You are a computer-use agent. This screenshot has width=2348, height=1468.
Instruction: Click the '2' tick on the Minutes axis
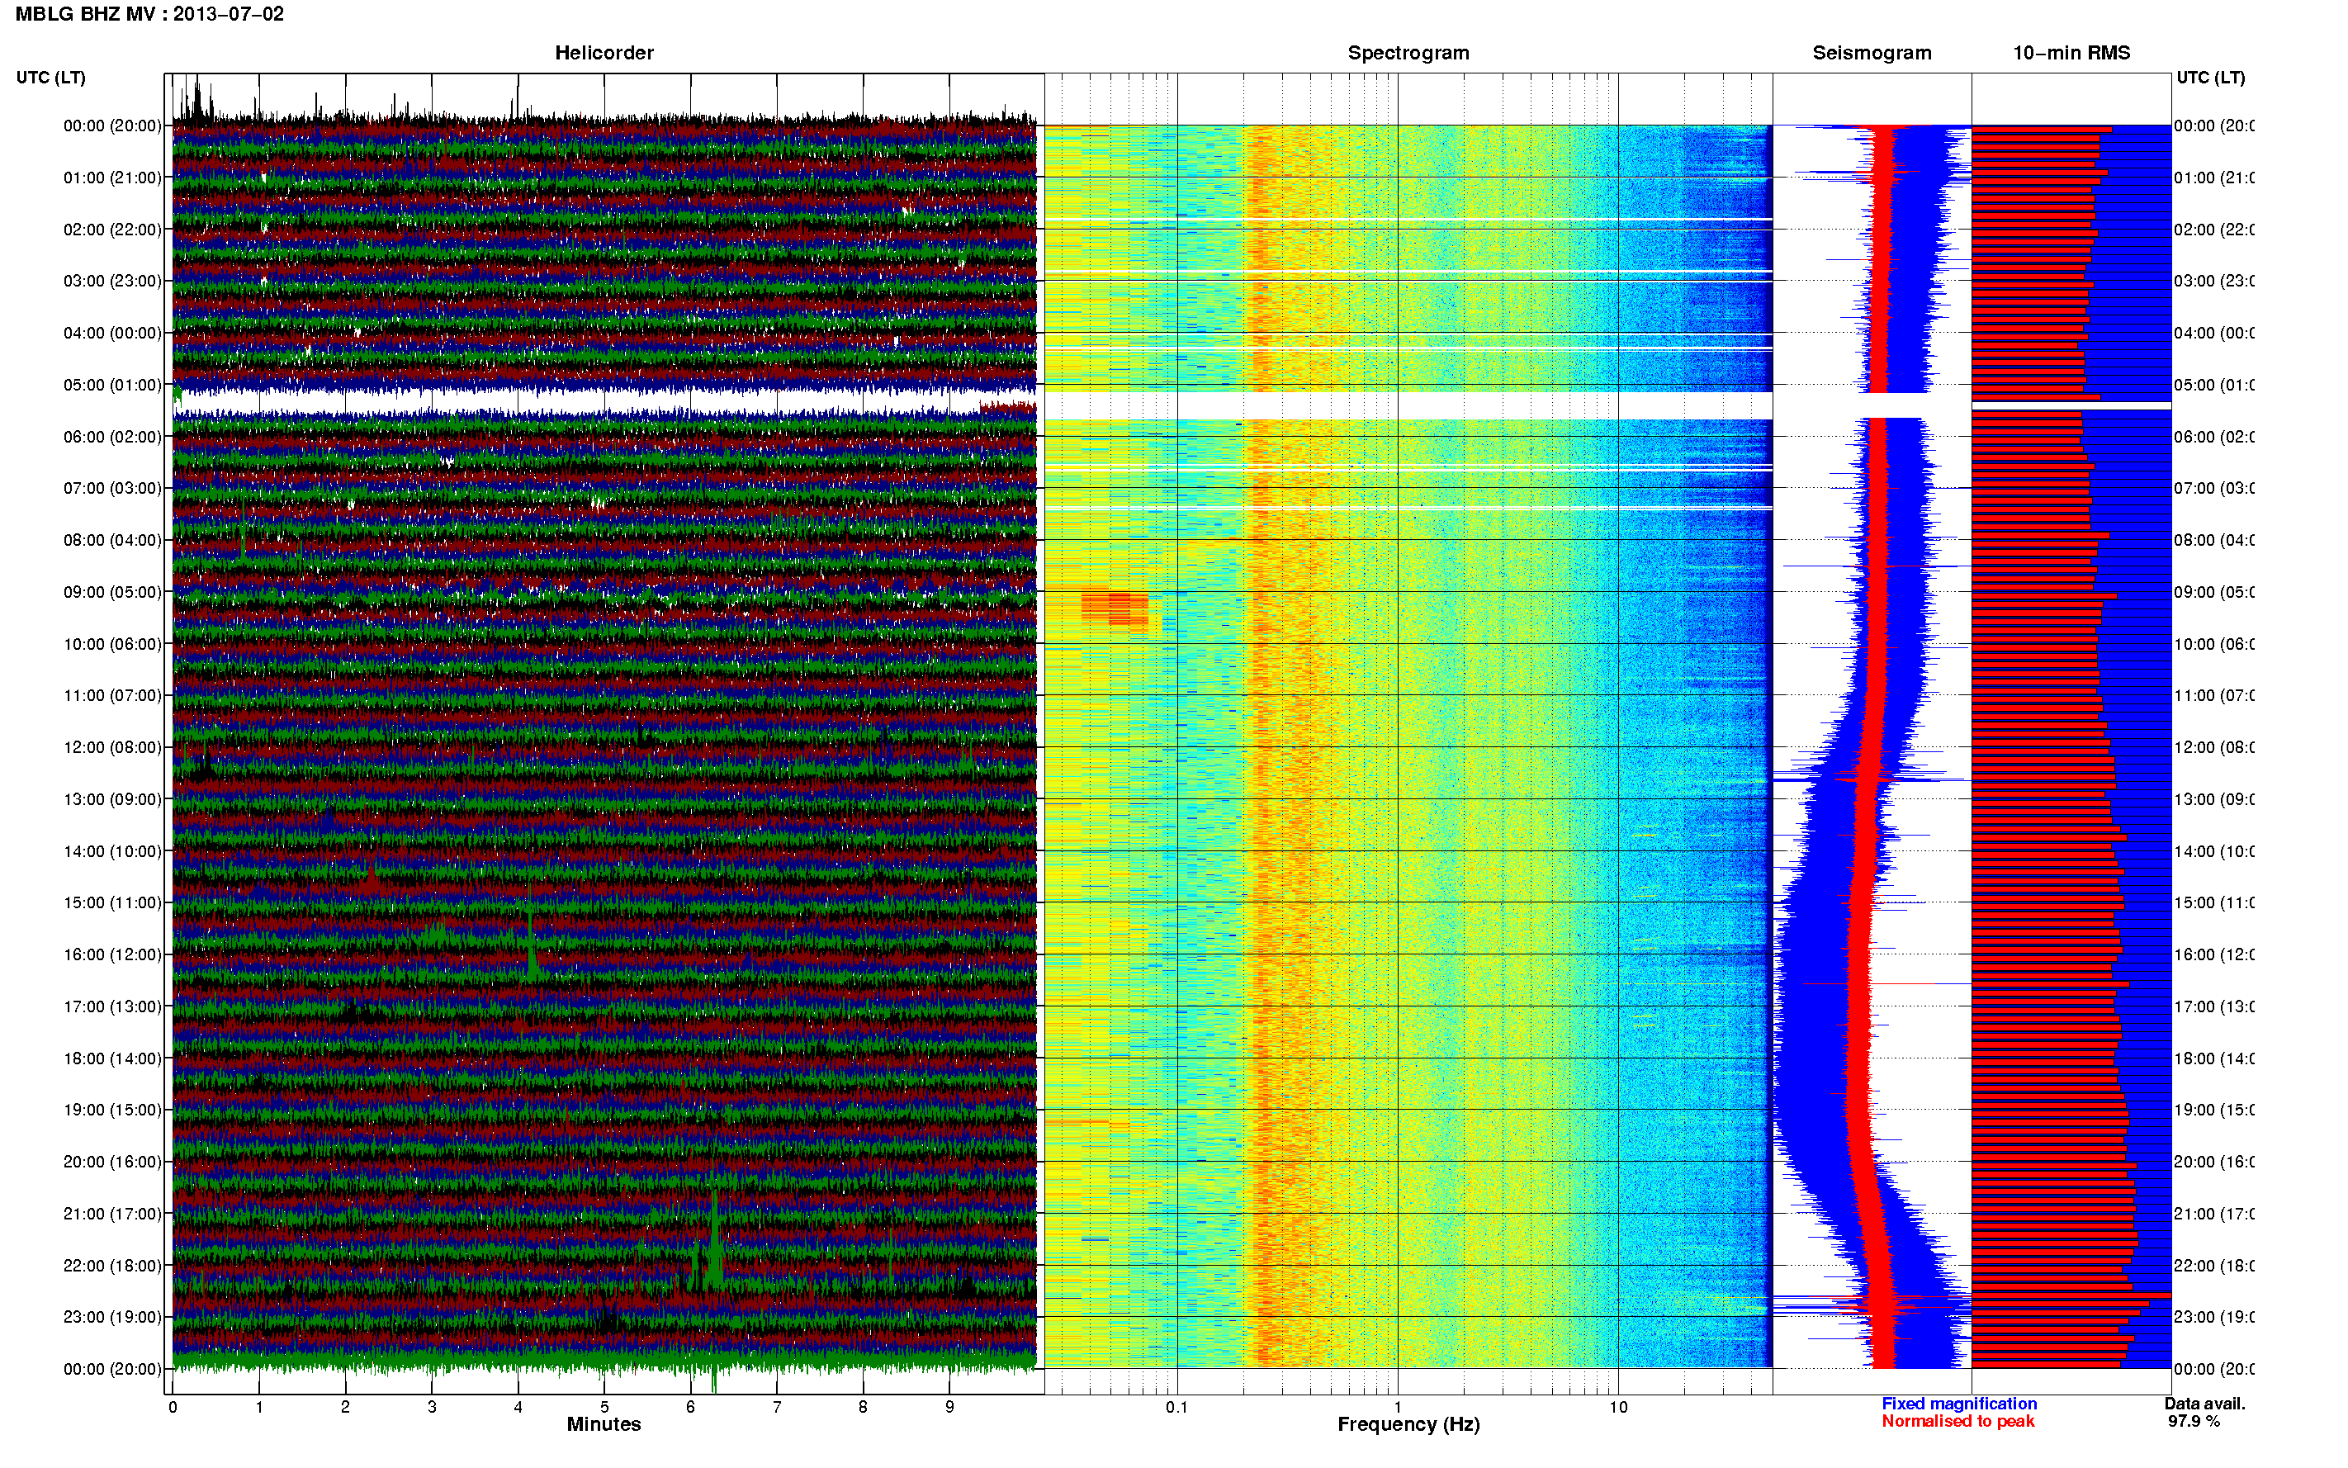346,1408
